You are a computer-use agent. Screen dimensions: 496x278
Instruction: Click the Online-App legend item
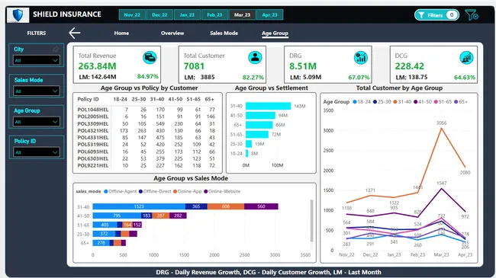[x=187, y=191]
